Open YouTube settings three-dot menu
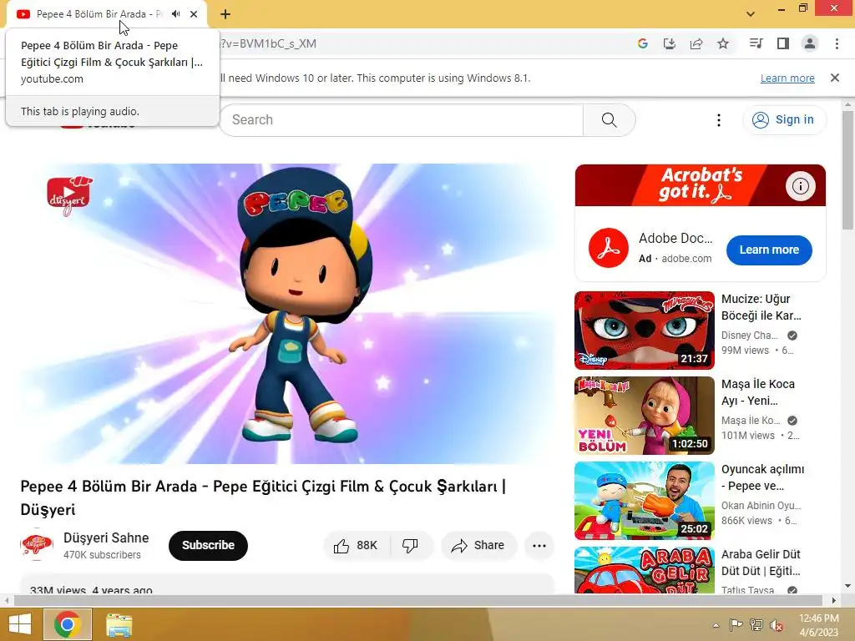The width and height of the screenshot is (855, 641). [x=719, y=120]
